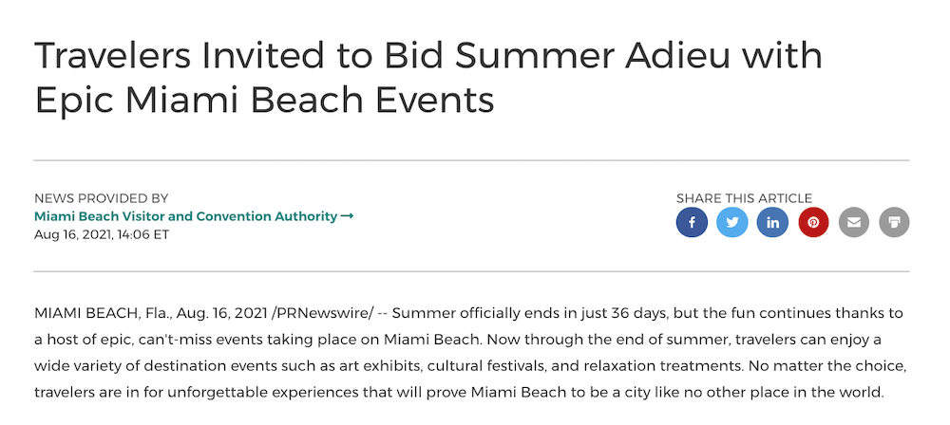950x425 pixels.
Task: Share the article on Facebook
Action: [x=692, y=222]
